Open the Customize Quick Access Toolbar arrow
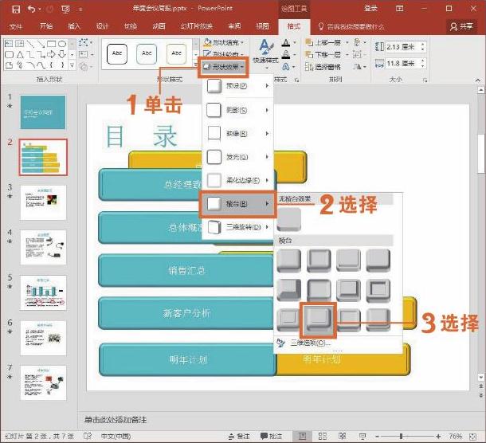The height and width of the screenshot is (443, 486). pos(80,10)
